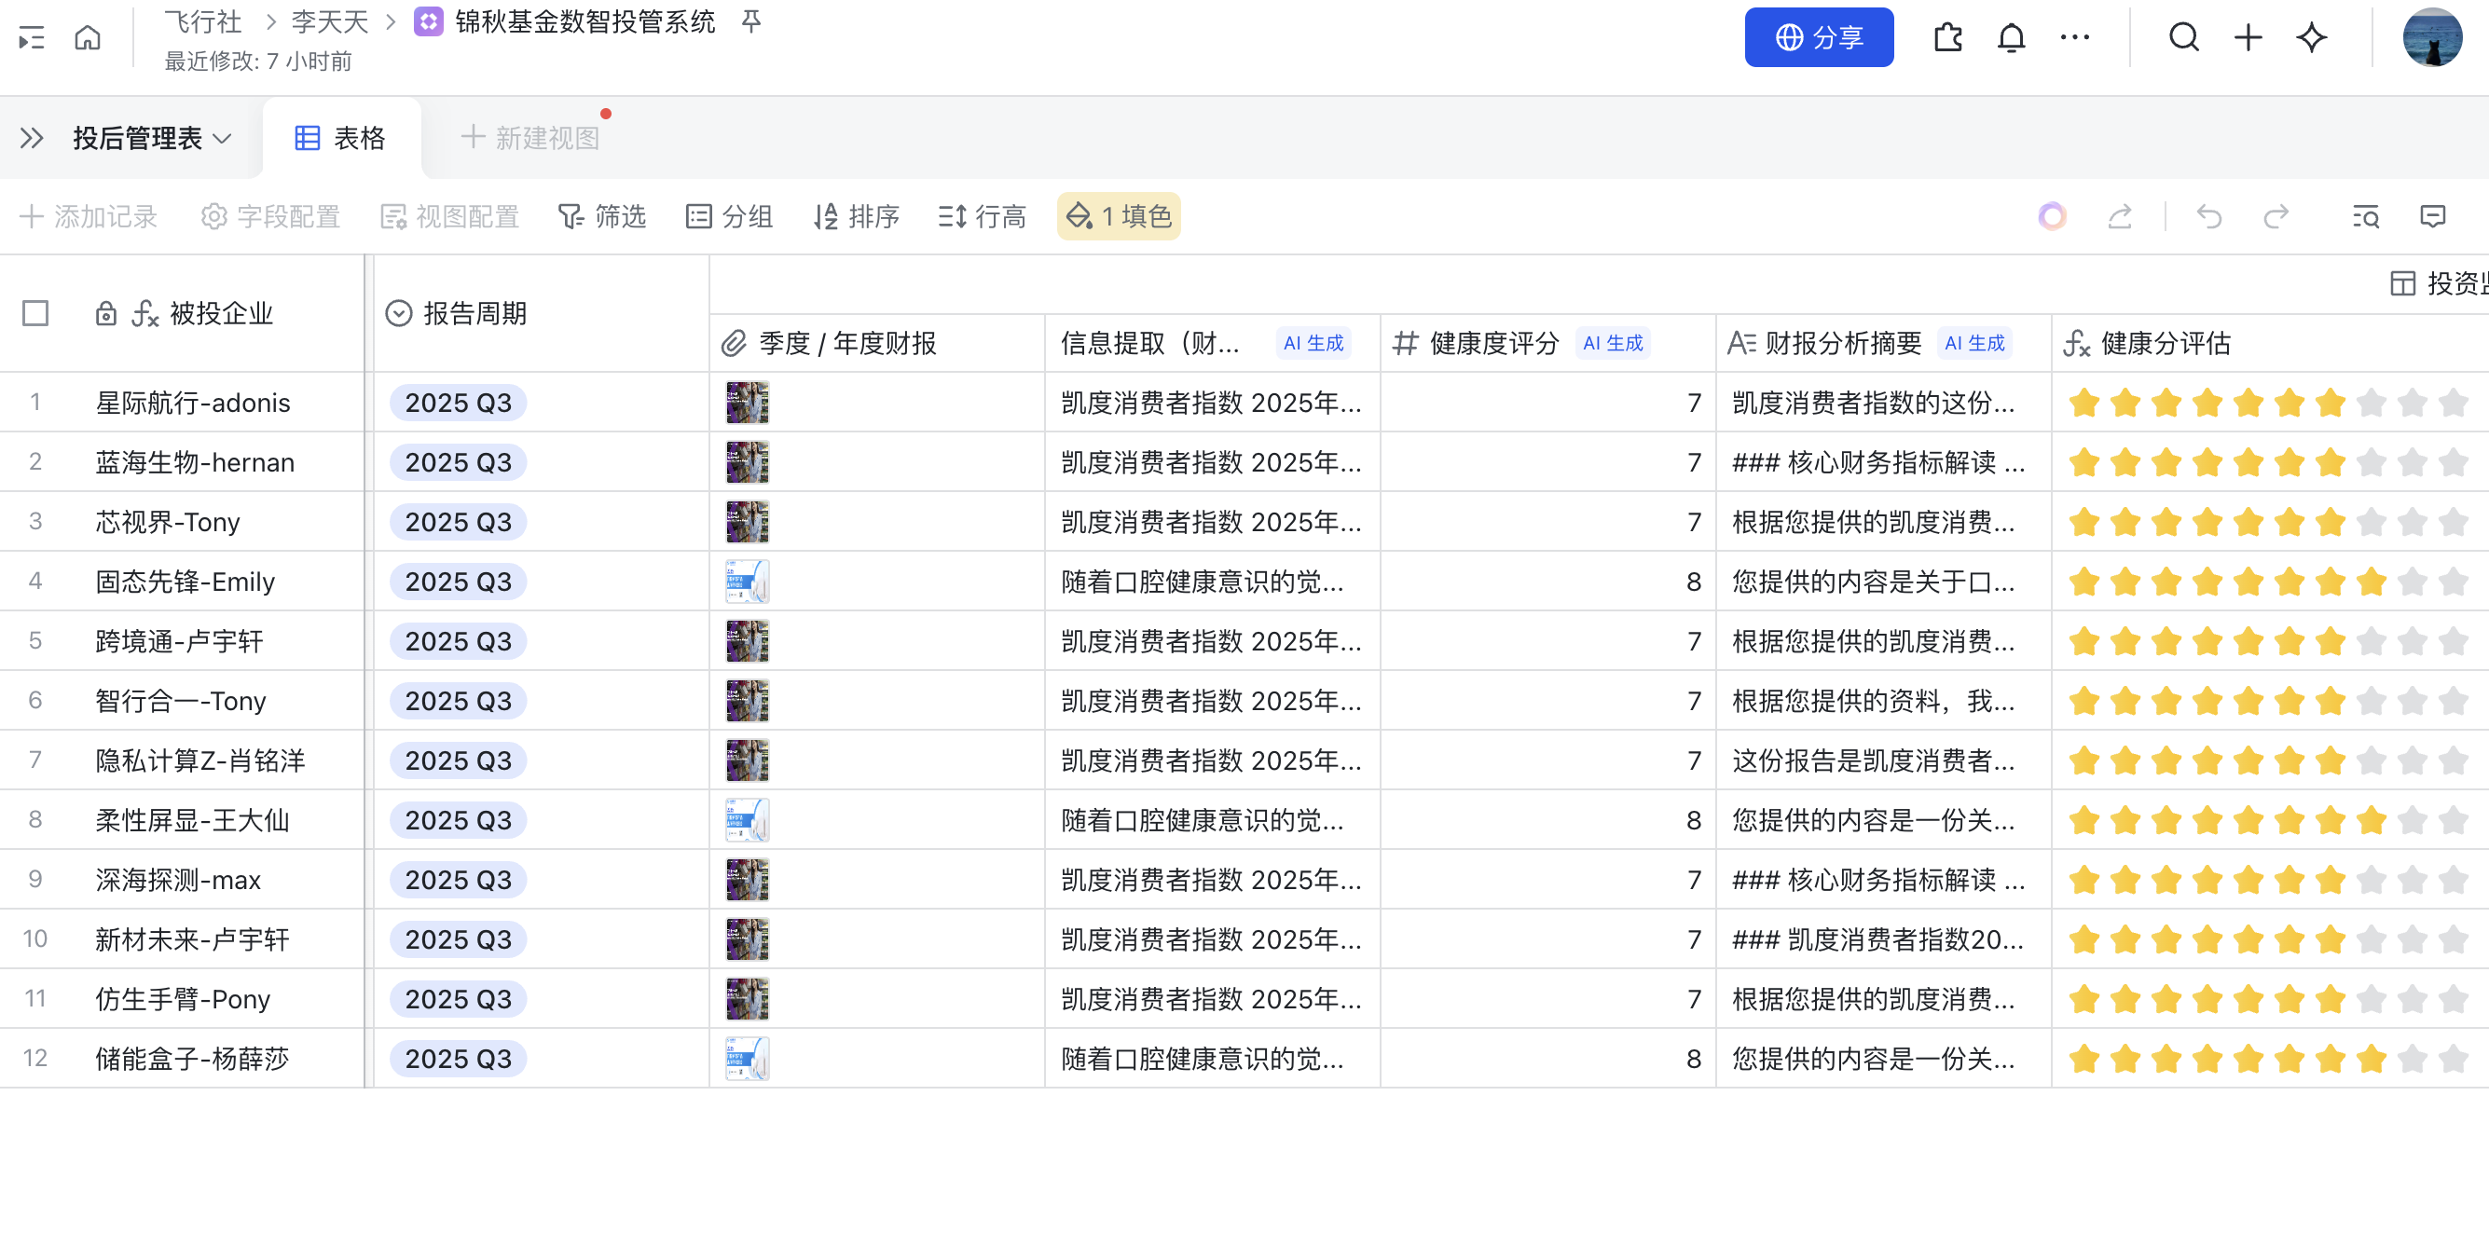Open the attachment thumbnail for 固态先锋-Emily

tap(747, 582)
